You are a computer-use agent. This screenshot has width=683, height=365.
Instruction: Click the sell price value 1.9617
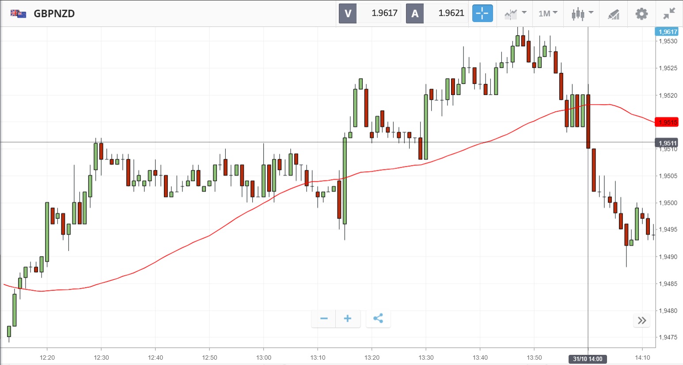[x=384, y=13]
